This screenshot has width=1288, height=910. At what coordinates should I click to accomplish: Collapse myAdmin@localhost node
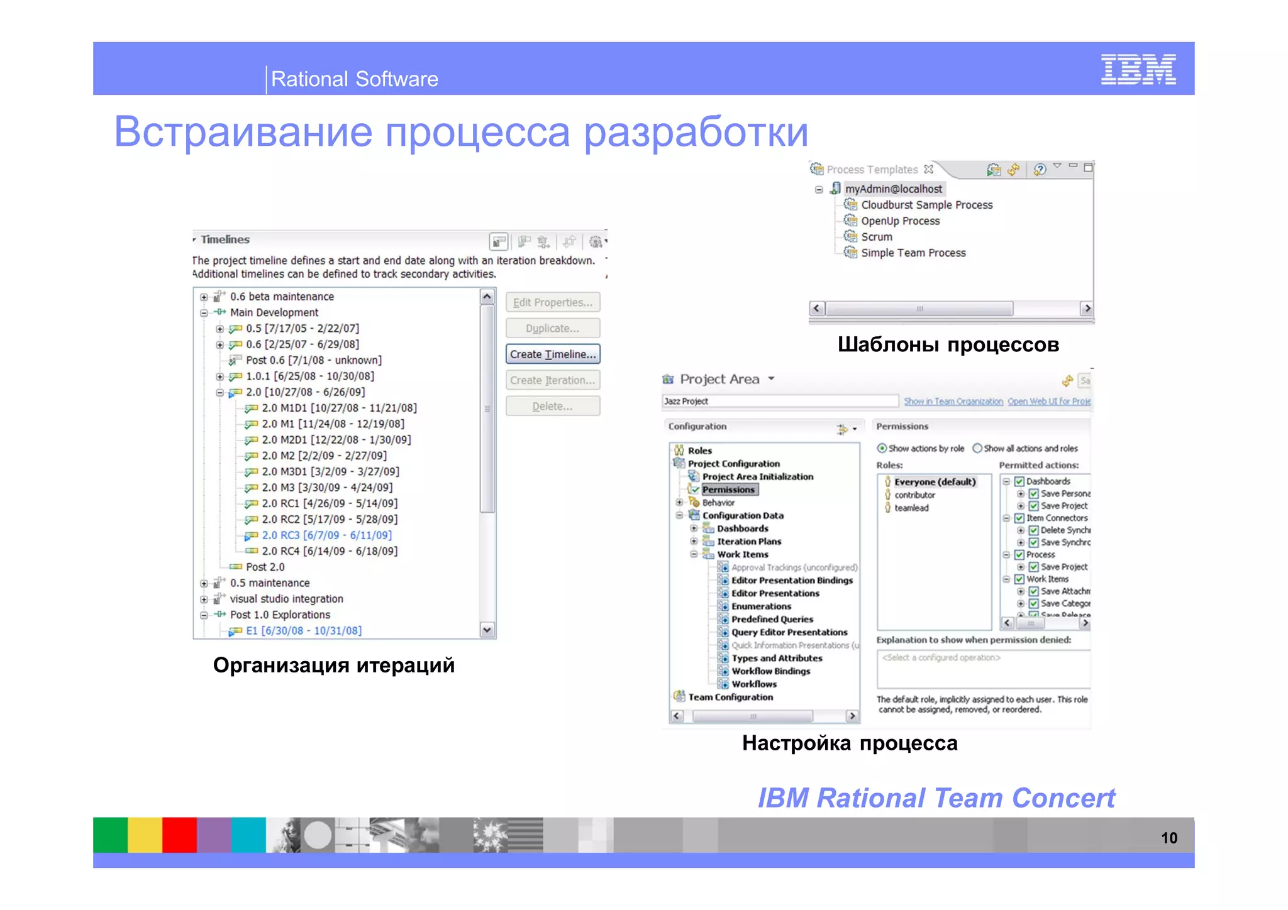pos(819,189)
